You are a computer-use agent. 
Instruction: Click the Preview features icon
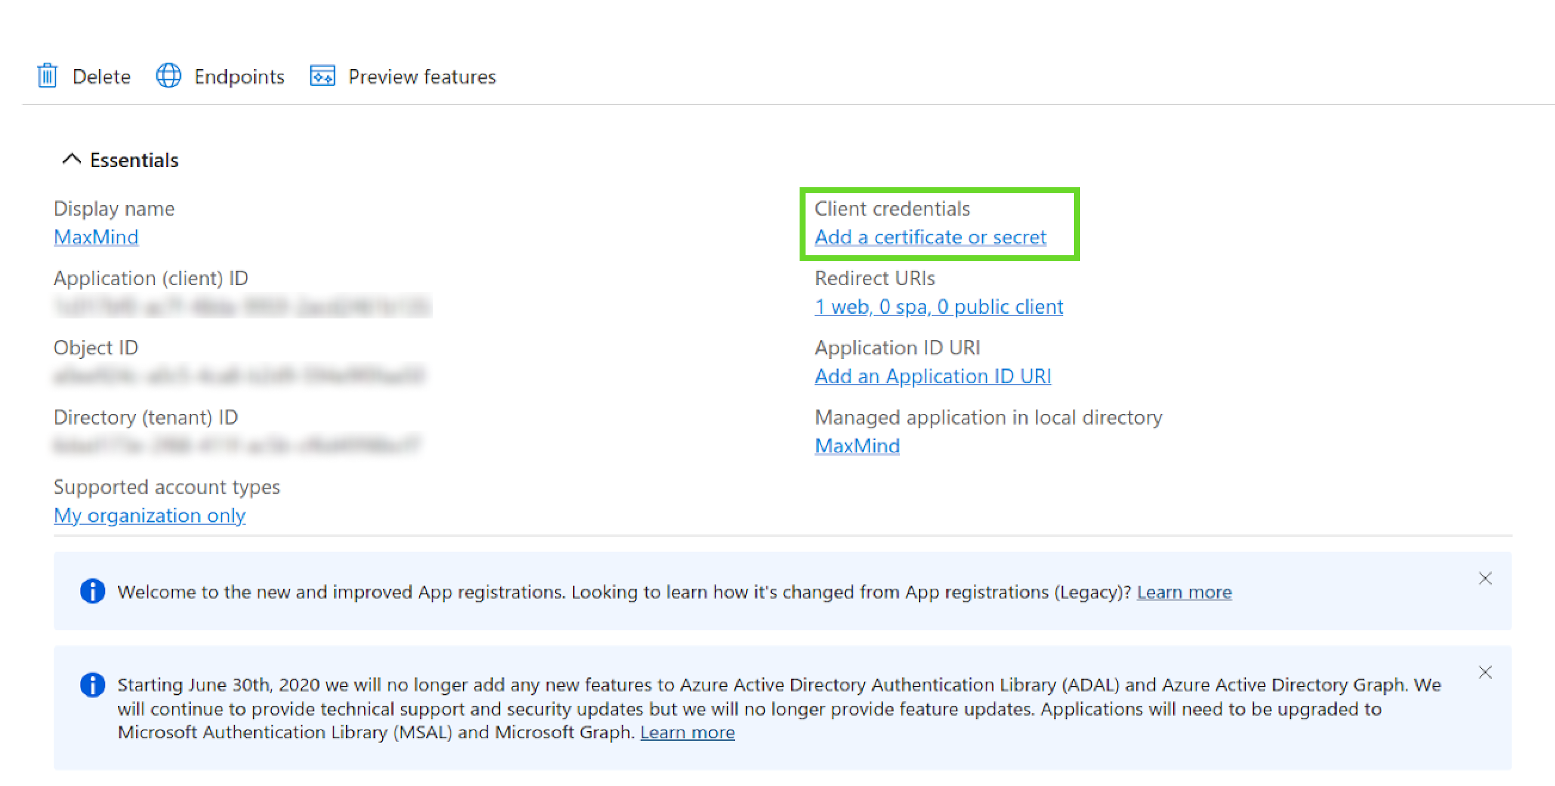322,76
